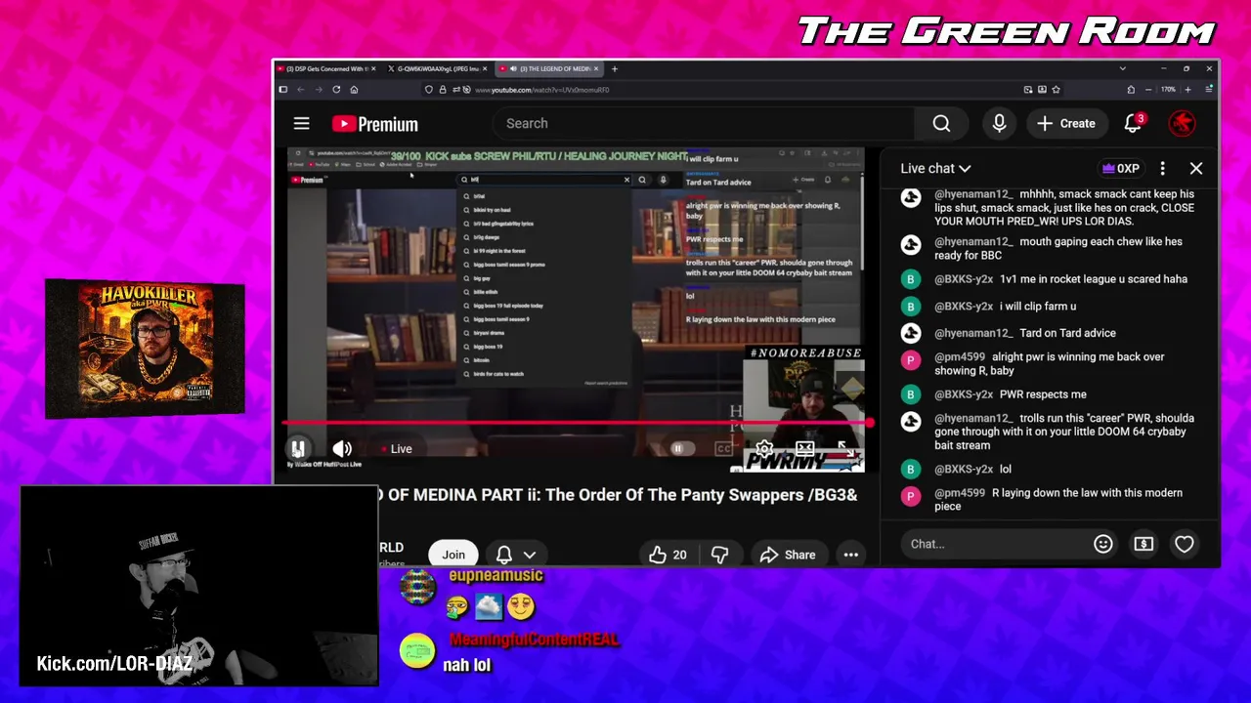1251x703 pixels.
Task: List all browser tabs chevron
Action: pyautogui.click(x=1122, y=68)
